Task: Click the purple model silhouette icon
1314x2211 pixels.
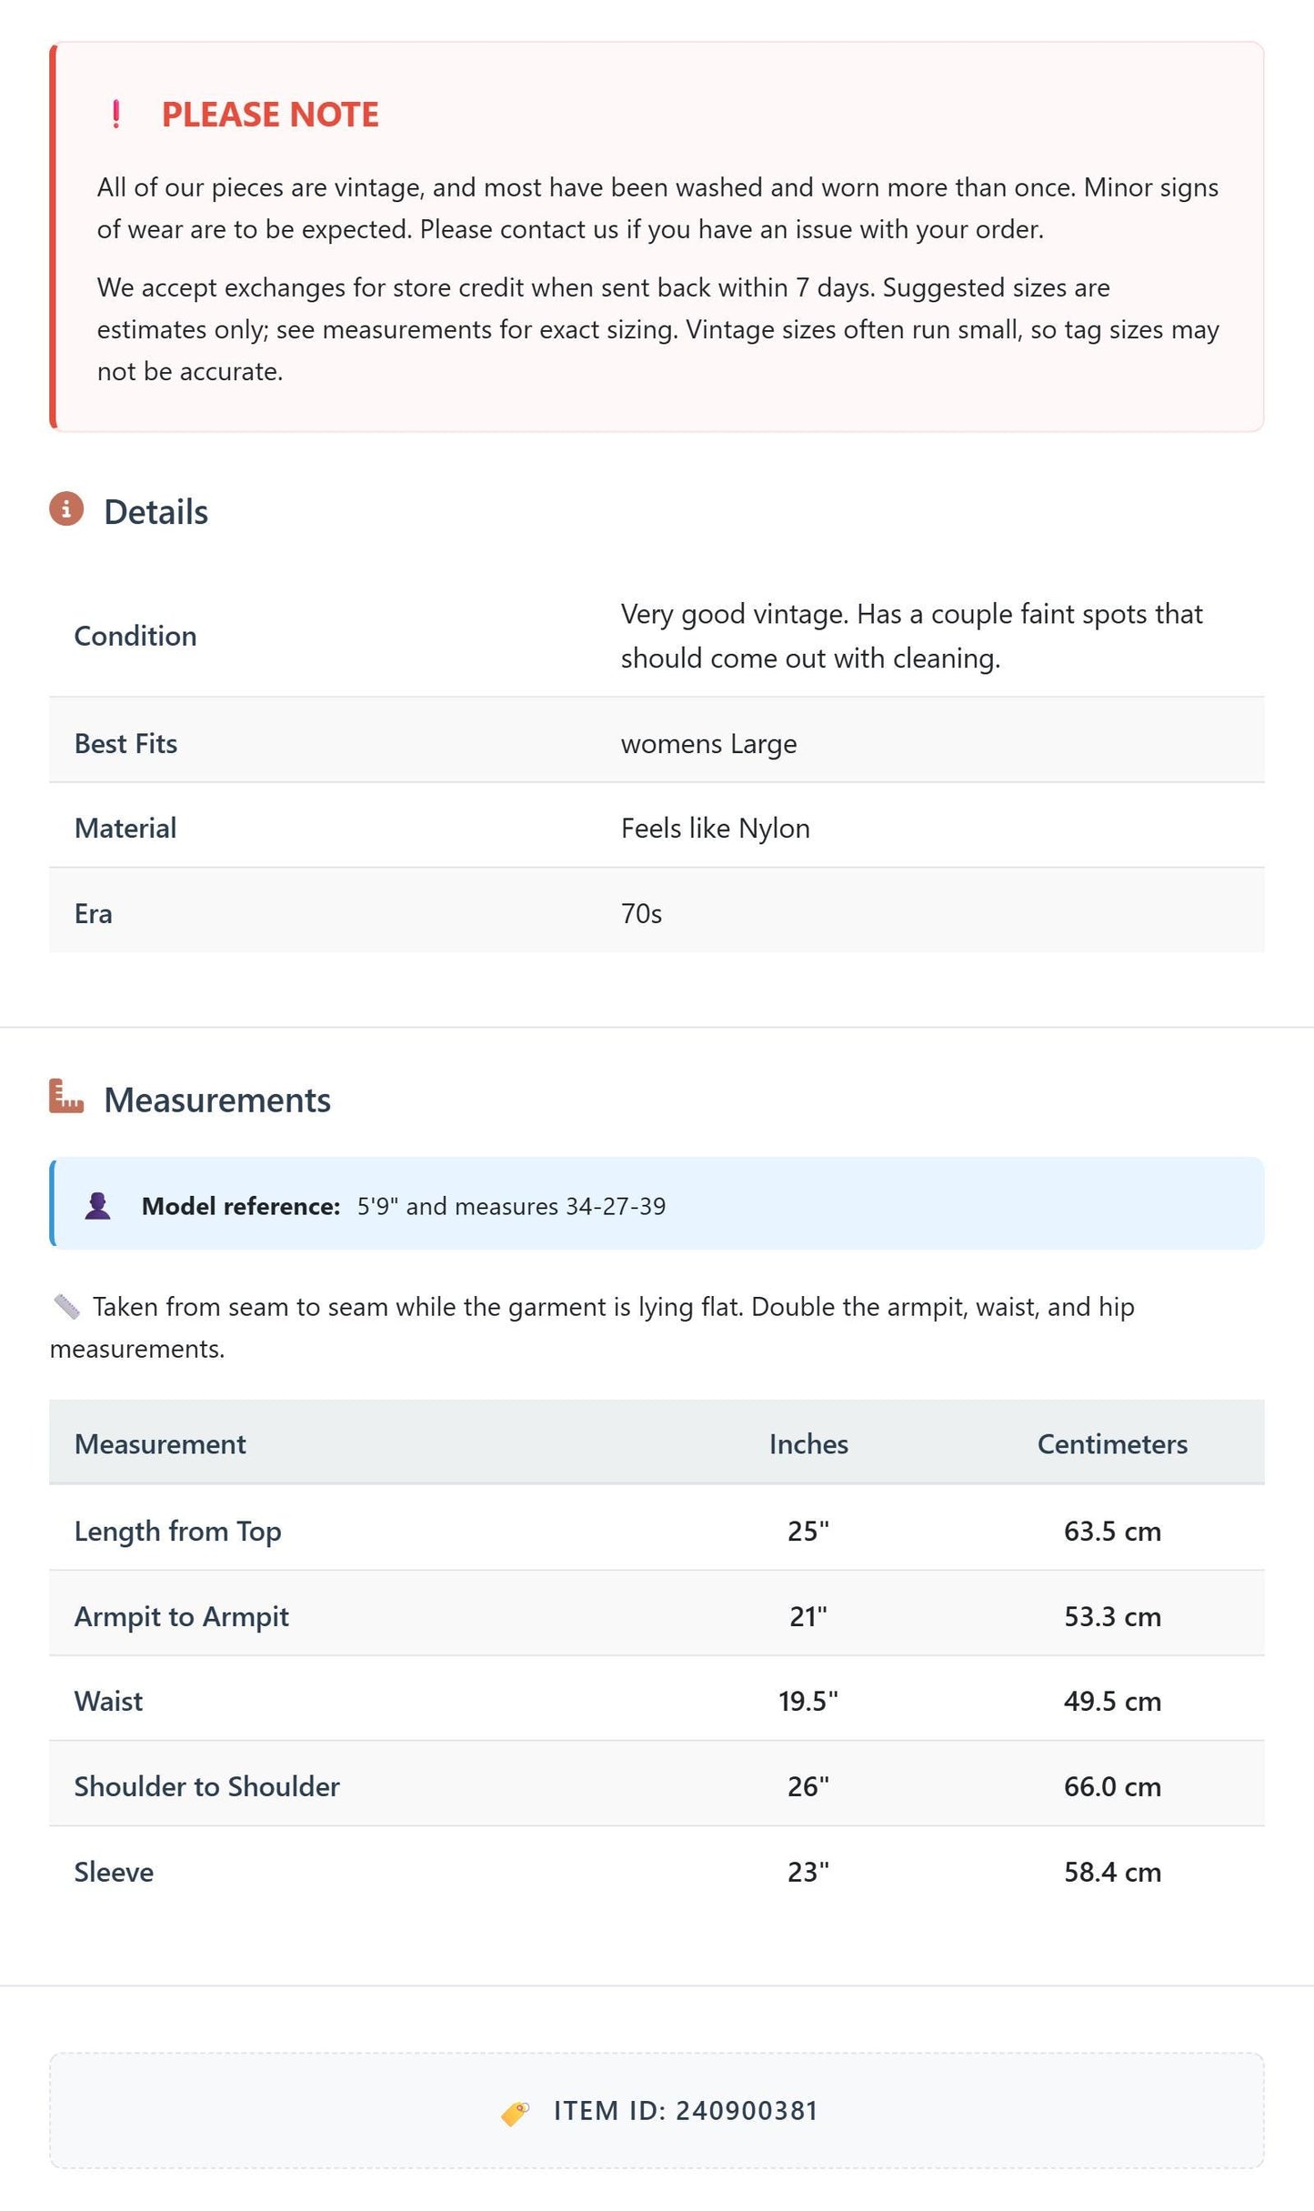Action: (97, 1206)
